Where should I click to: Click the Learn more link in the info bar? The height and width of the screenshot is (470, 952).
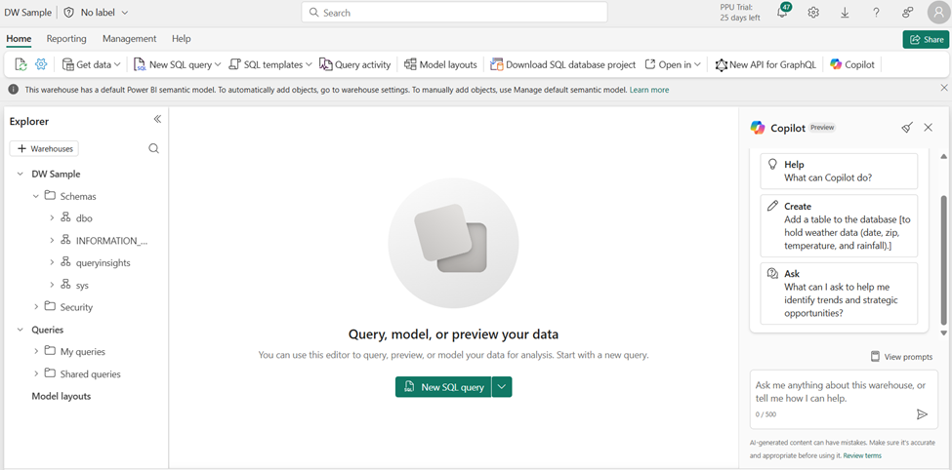click(x=649, y=90)
